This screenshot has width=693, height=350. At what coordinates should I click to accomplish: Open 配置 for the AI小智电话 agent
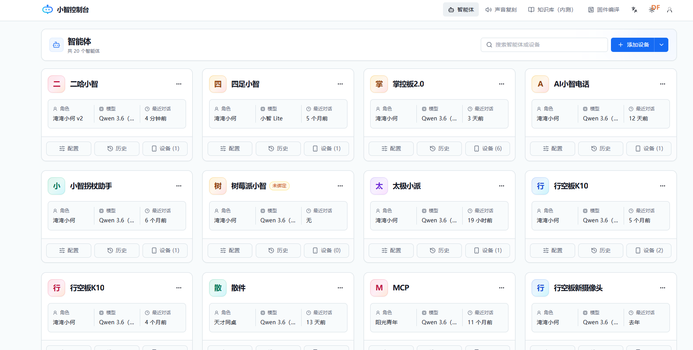(552, 148)
